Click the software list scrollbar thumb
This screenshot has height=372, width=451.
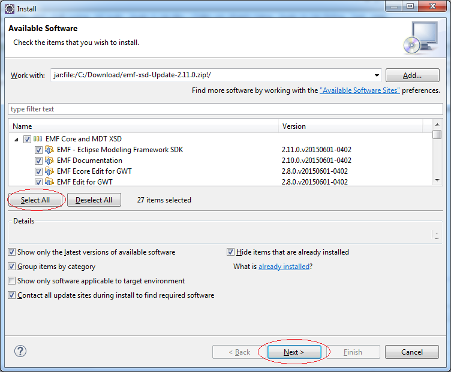[x=437, y=134]
